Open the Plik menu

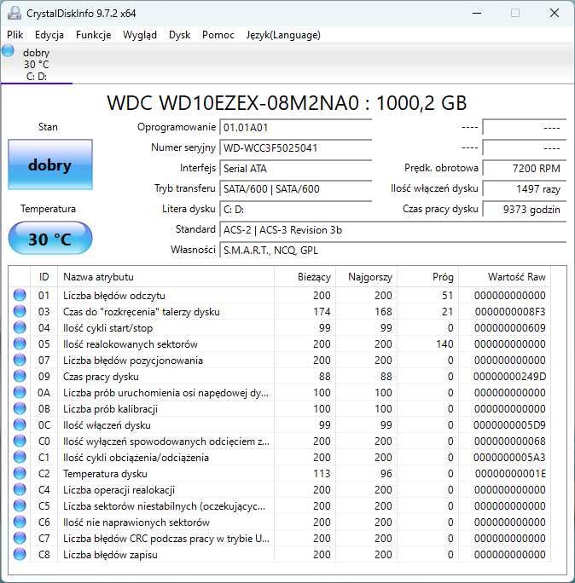pyautogui.click(x=15, y=35)
